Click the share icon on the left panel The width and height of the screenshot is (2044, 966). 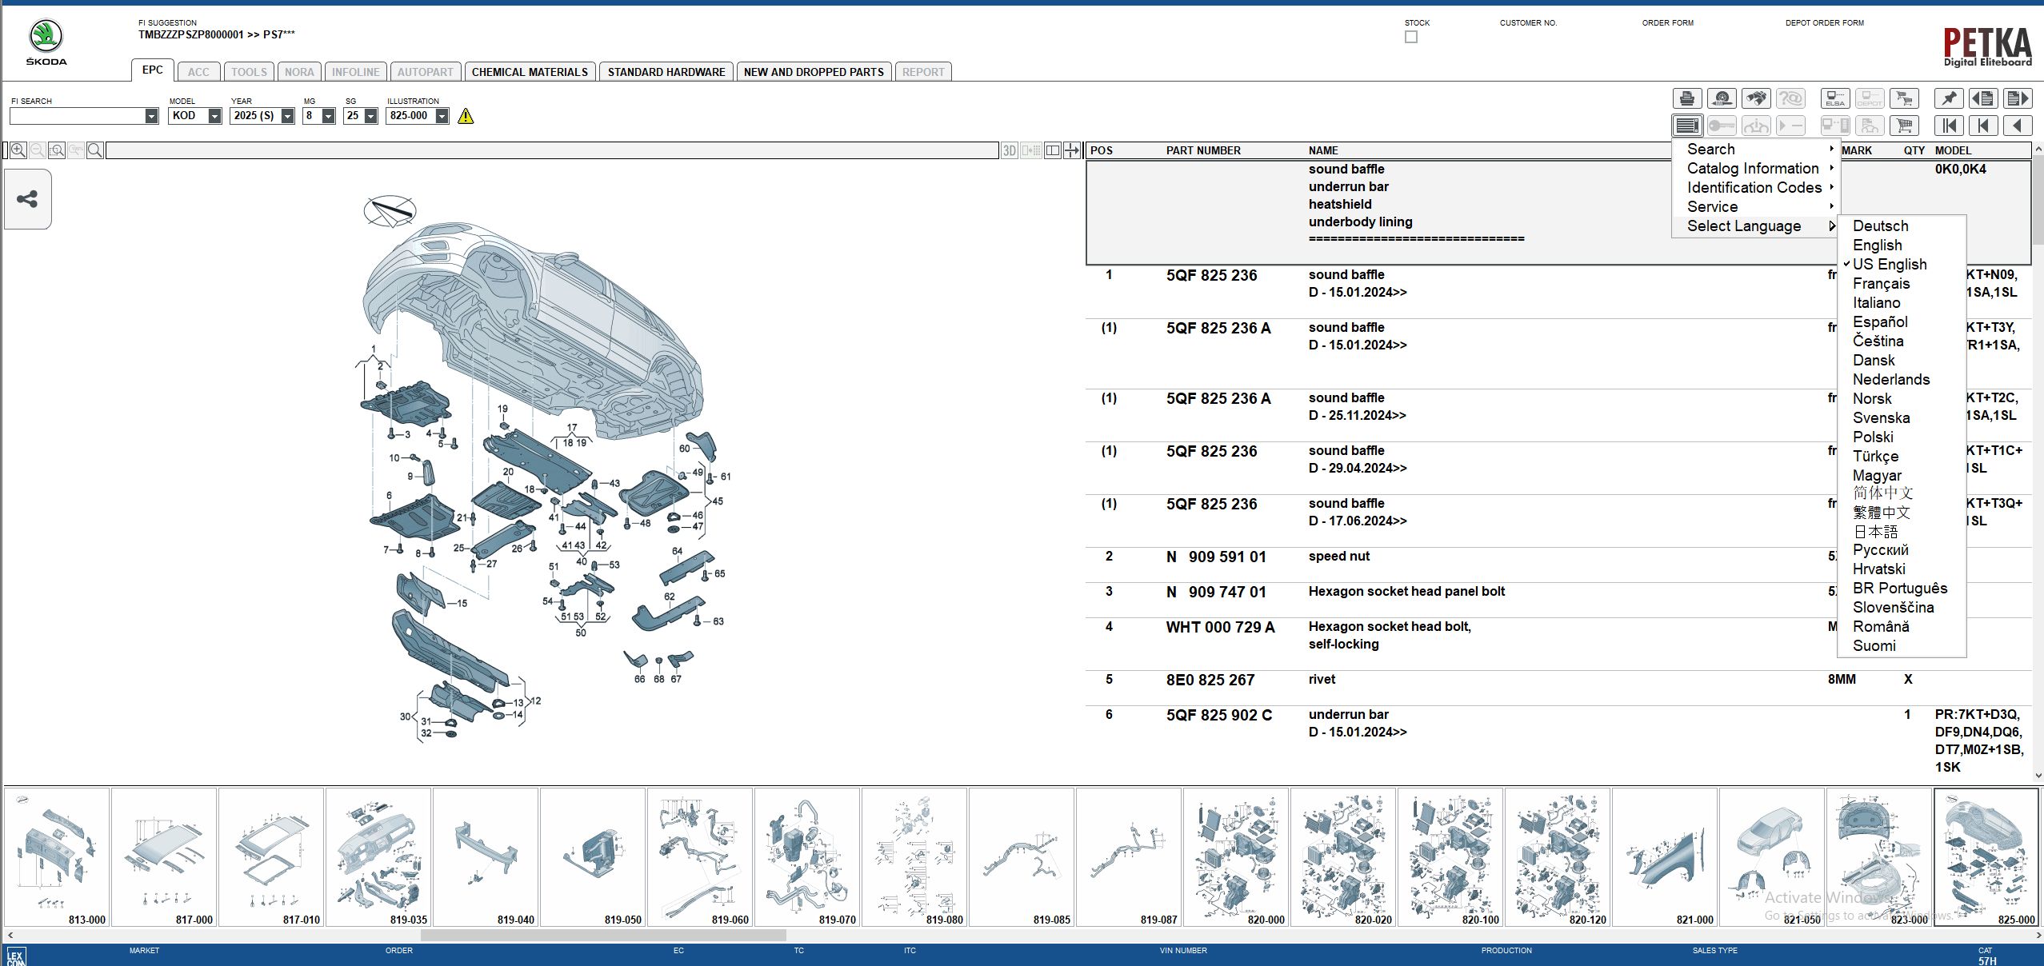tap(28, 200)
